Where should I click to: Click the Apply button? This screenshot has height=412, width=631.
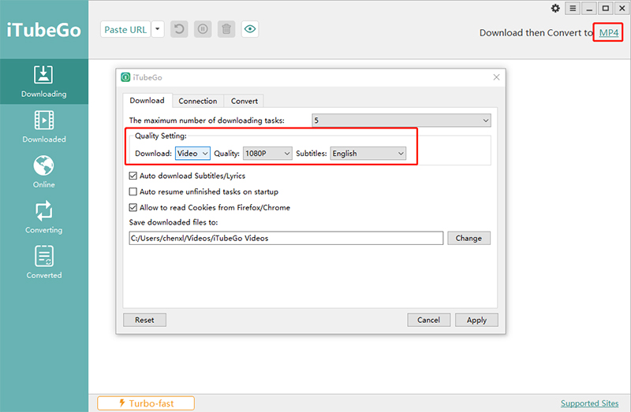click(476, 320)
